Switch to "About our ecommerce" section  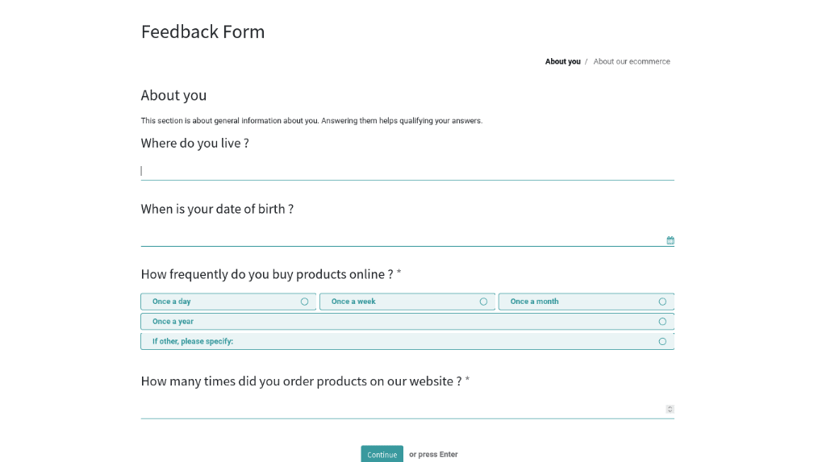pyautogui.click(x=632, y=61)
